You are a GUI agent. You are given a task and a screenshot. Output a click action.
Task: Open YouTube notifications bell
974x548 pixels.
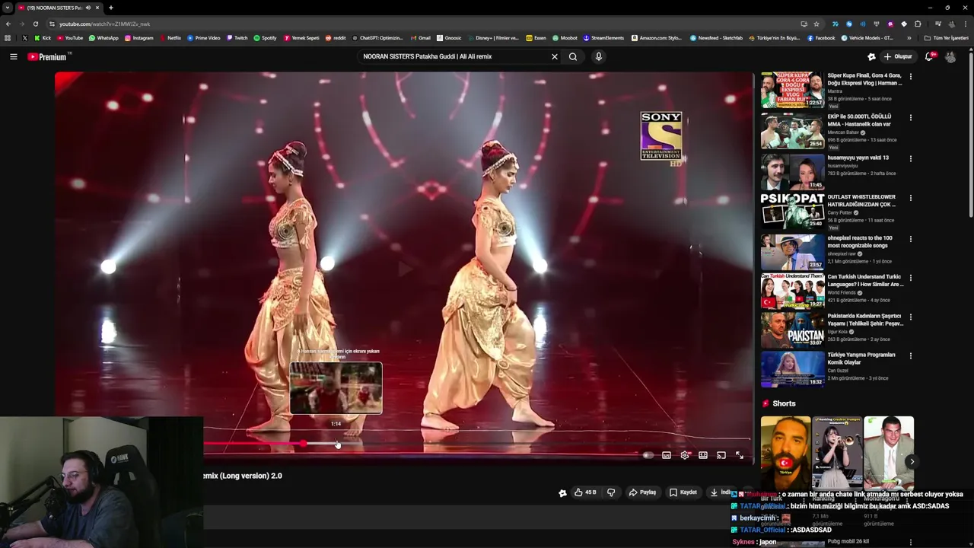coord(929,56)
